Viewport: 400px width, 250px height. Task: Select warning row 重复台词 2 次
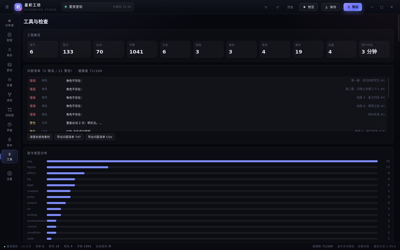pyautogui.click(x=207, y=123)
